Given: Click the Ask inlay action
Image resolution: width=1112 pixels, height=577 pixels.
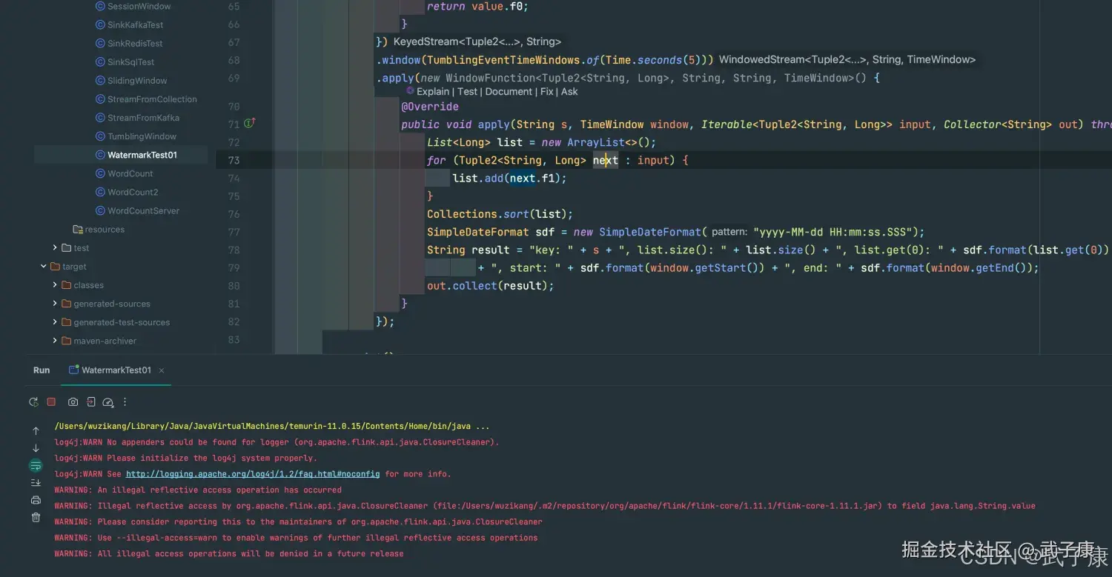Looking at the screenshot, I should point(569,92).
